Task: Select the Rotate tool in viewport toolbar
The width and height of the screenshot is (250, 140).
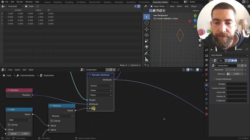Action: (146, 35)
